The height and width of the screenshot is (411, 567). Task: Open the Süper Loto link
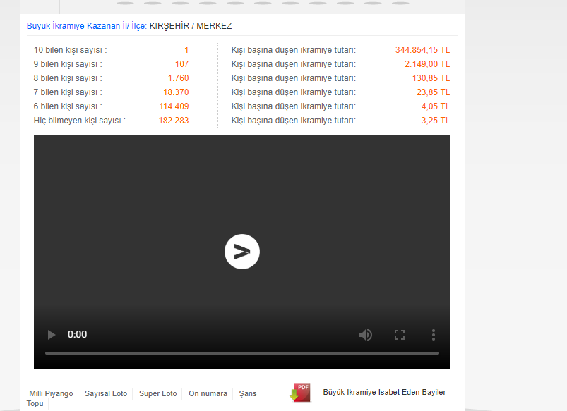click(157, 393)
